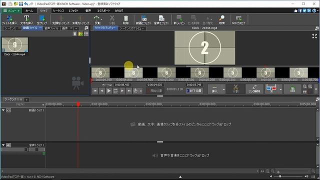The height and width of the screenshot is (180, 320).
Task: Open the Menu (メニュー) dropdown
Action: click(11, 10)
